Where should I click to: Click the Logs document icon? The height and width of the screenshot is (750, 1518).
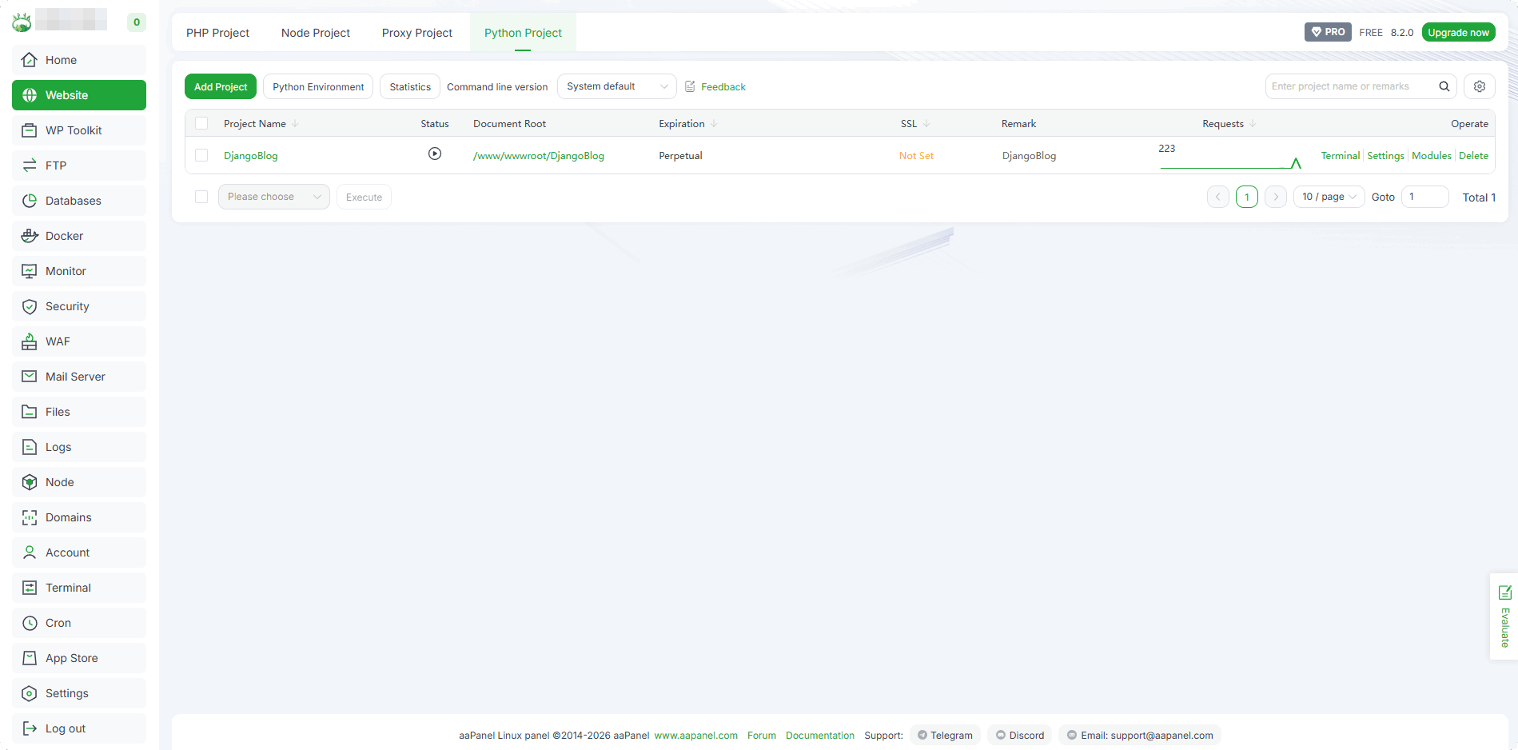tap(30, 447)
